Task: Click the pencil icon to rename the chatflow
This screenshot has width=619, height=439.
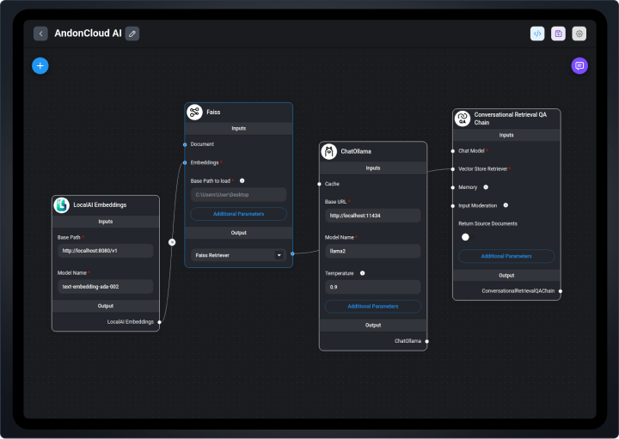Action: coord(132,34)
